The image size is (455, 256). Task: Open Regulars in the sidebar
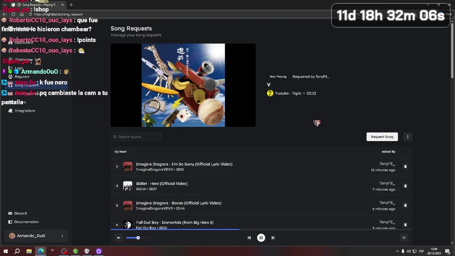click(22, 76)
